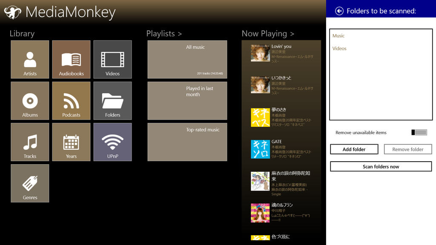Select the Lovin' you track title

click(281, 46)
